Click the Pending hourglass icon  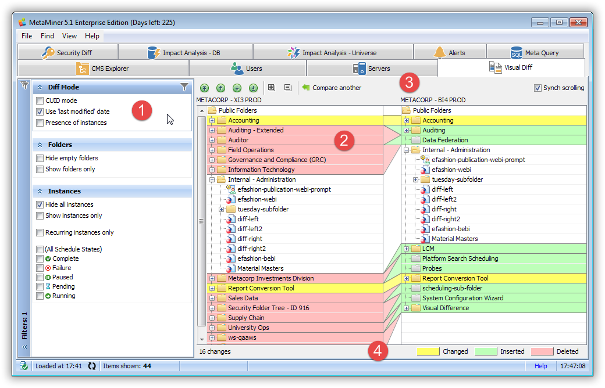point(48,287)
